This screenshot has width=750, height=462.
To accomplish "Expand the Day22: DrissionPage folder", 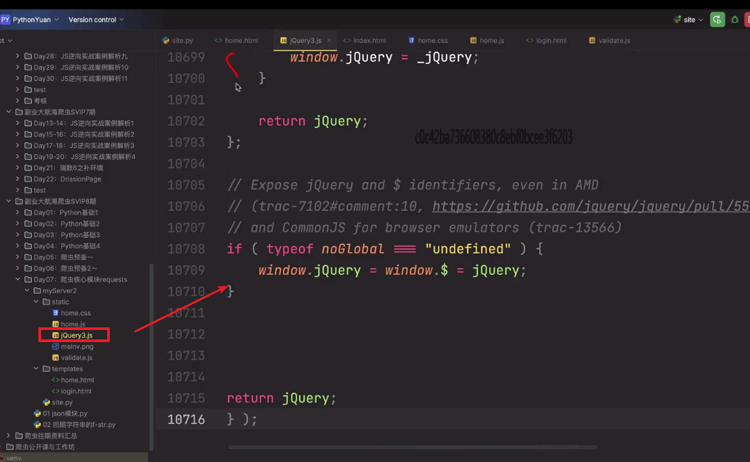I will (18, 179).
